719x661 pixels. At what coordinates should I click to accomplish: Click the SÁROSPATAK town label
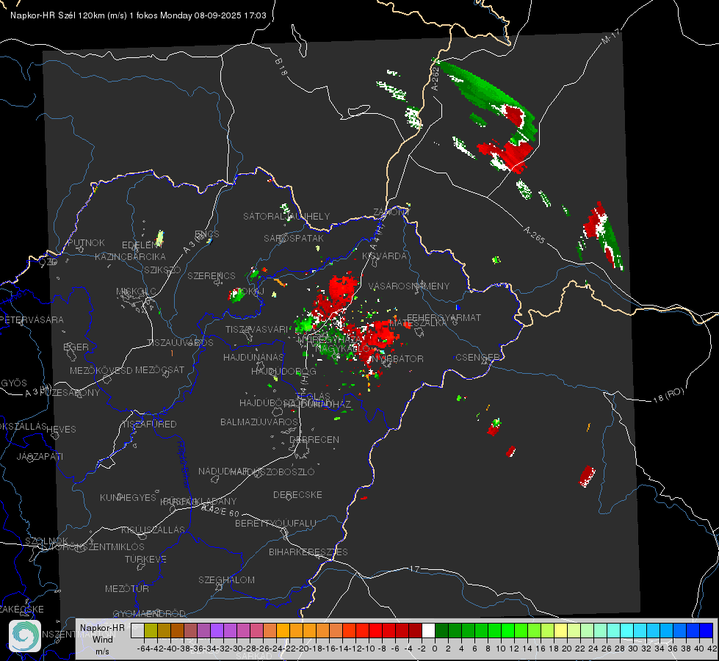coord(294,238)
